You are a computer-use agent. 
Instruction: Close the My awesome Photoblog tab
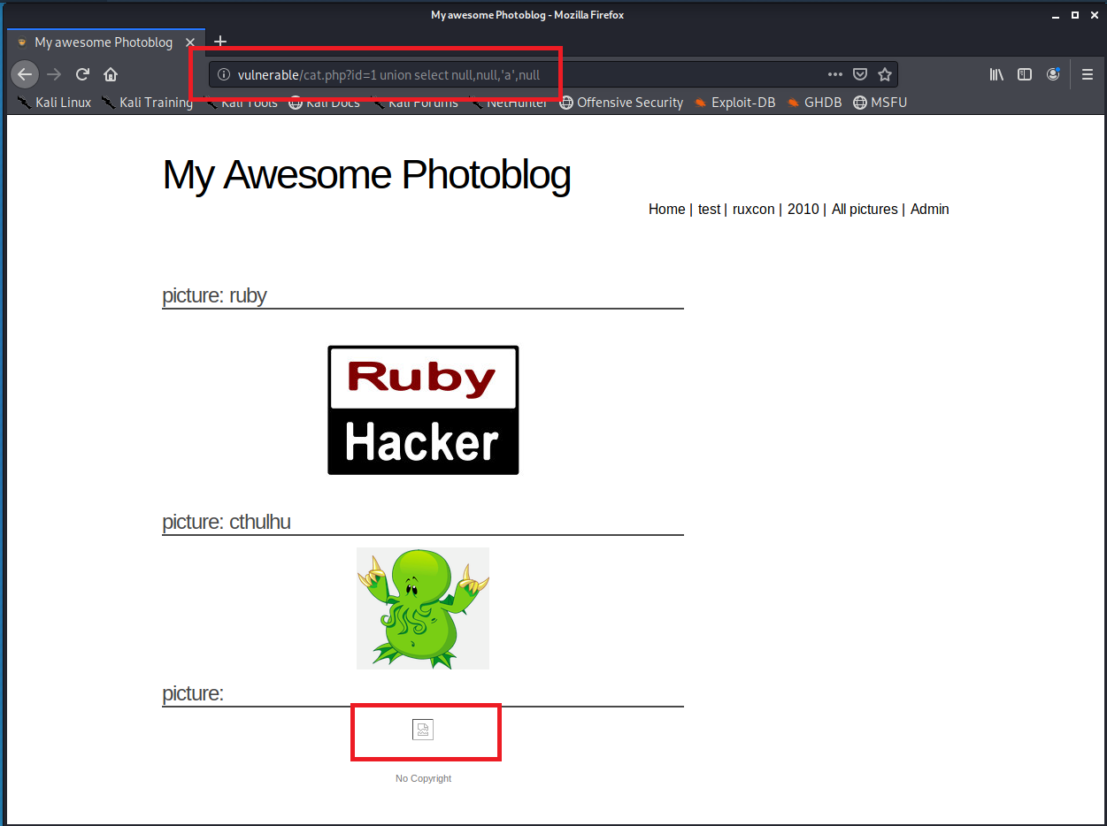coord(190,42)
